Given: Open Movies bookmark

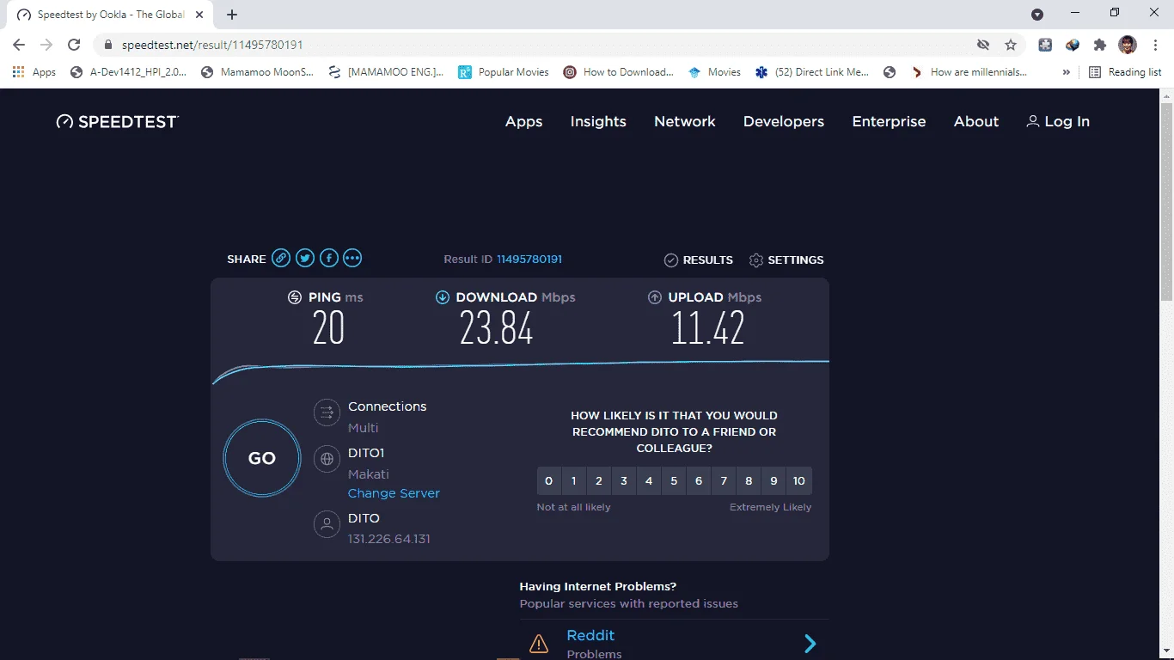Looking at the screenshot, I should [714, 72].
